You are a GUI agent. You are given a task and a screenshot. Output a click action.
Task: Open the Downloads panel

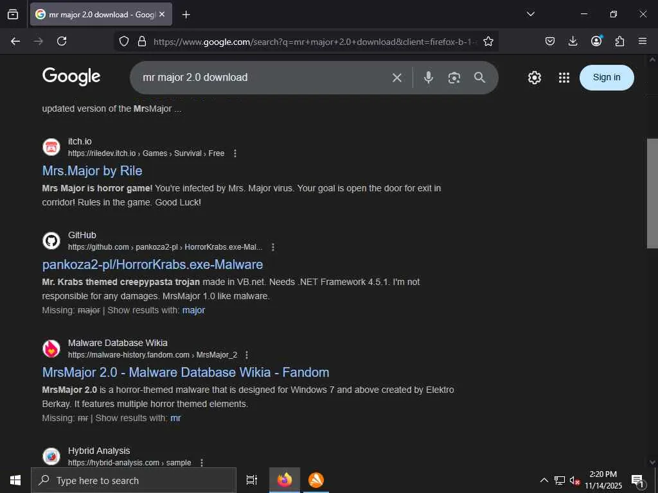[573, 41]
